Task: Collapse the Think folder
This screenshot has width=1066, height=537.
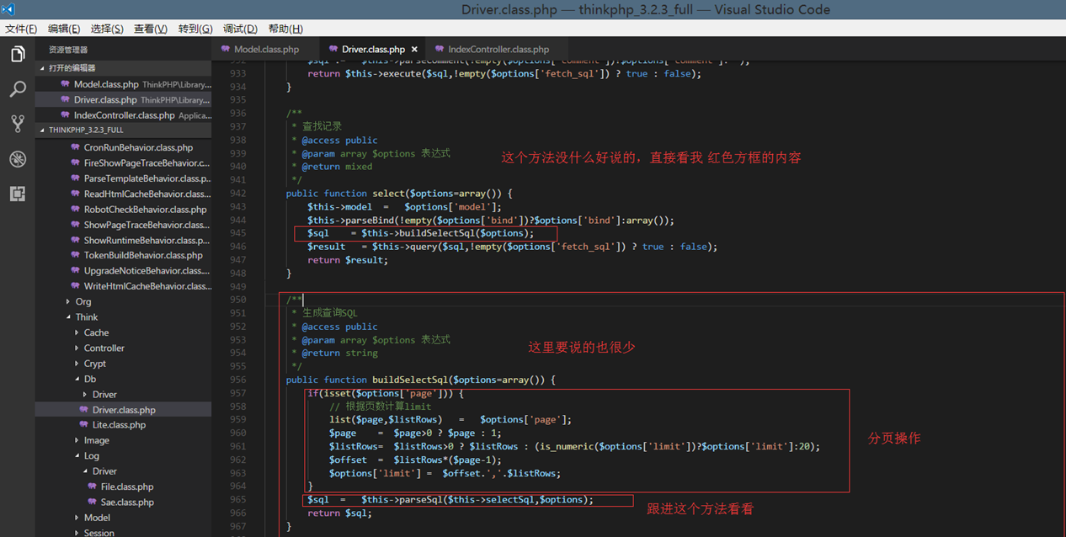Action: pyautogui.click(x=86, y=317)
